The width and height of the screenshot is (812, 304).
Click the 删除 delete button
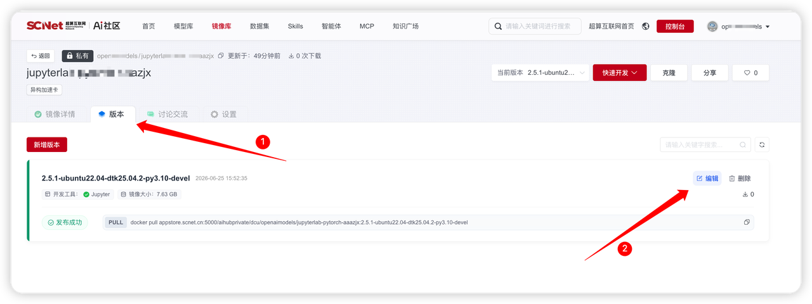tap(740, 179)
